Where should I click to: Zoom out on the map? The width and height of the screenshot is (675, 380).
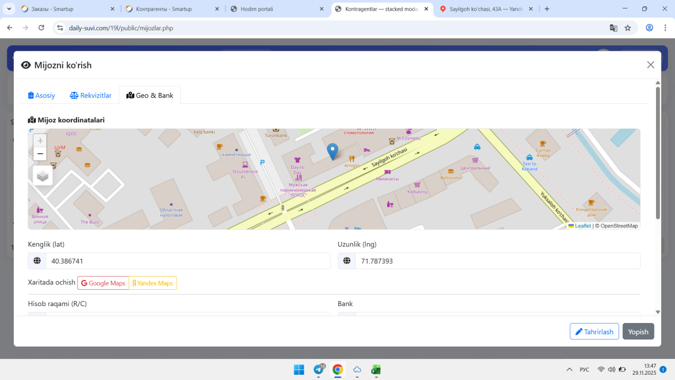[x=40, y=154]
